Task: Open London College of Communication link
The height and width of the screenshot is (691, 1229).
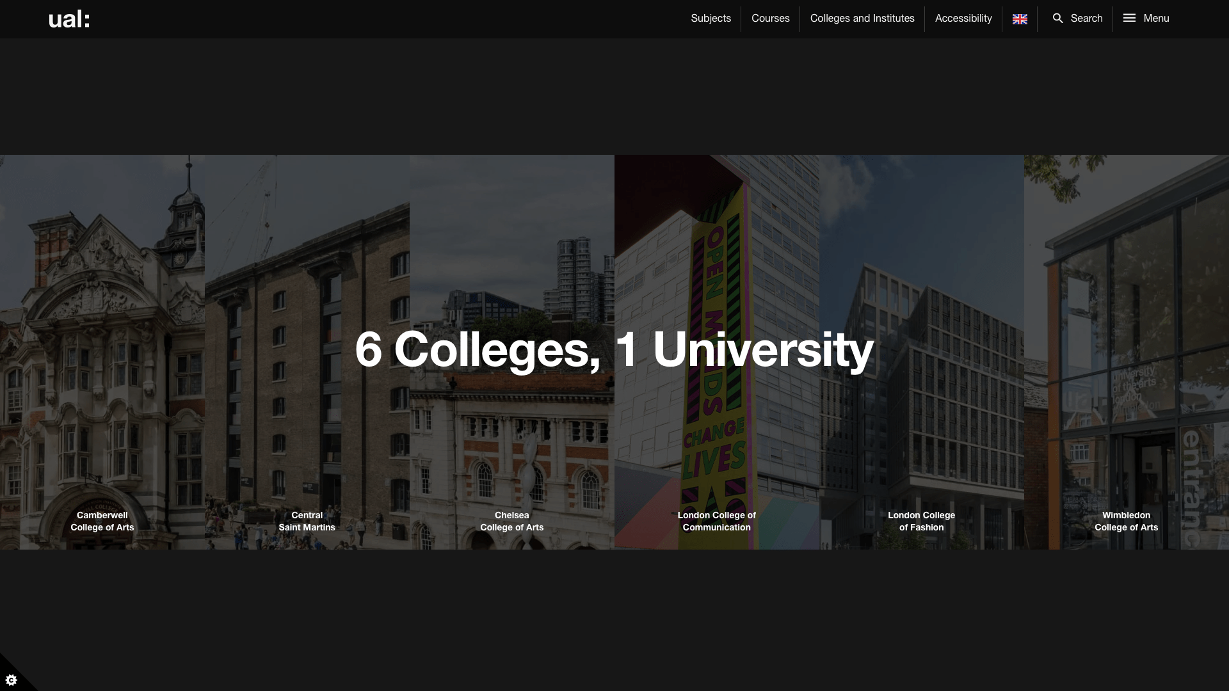Action: pos(717,521)
